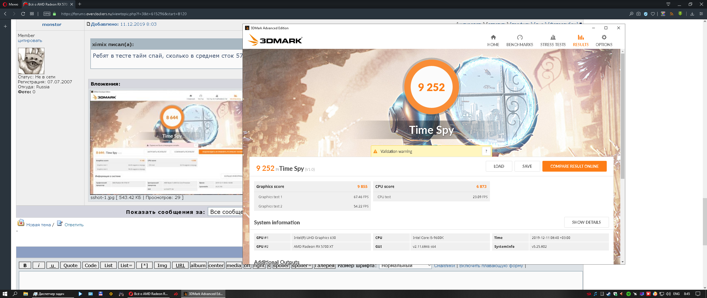The image size is (707, 298).
Task: Take a page snapshot with camera icon
Action: click(638, 14)
